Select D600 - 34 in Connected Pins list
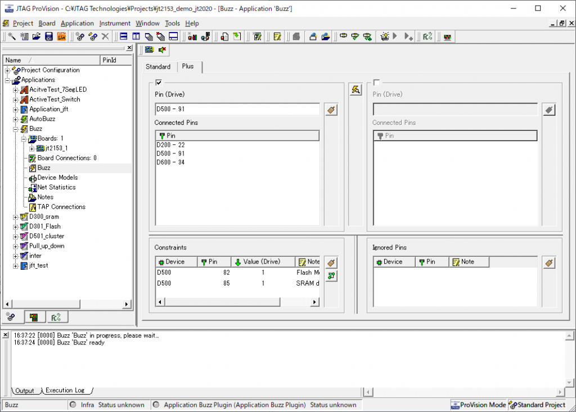This screenshot has width=576, height=412. 170,162
